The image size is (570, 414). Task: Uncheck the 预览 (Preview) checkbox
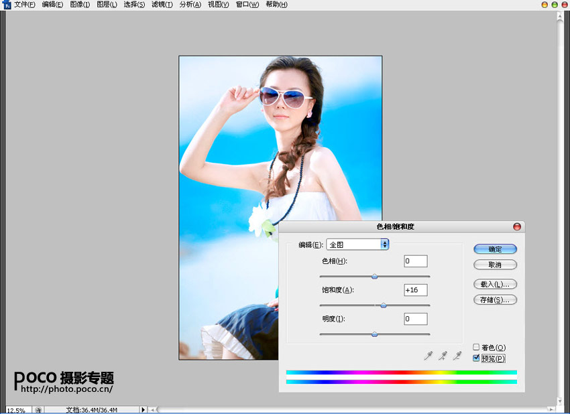[476, 358]
